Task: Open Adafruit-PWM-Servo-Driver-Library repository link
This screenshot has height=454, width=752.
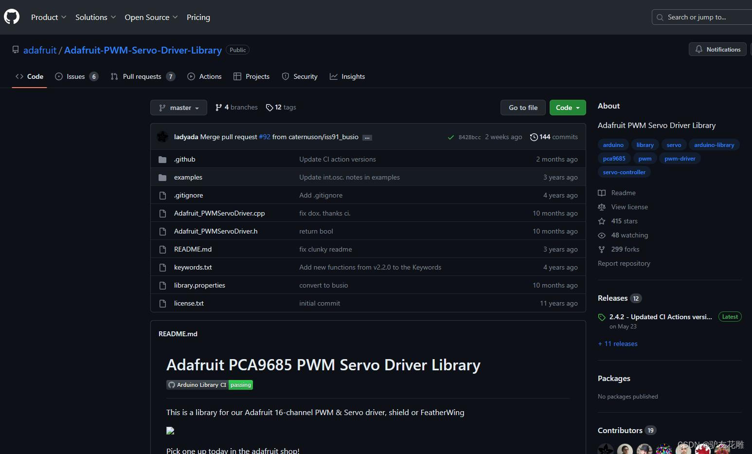Action: tap(143, 50)
